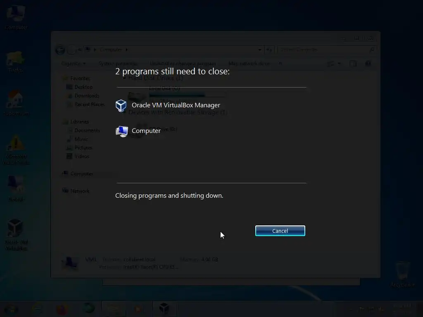Viewport: 423px width, 317px height.
Task: Select Network in Explorer navigation pane
Action: point(80,191)
